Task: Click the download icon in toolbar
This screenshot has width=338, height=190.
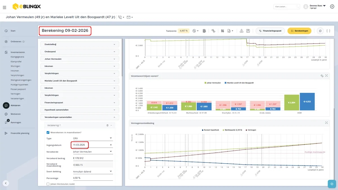Action: coord(242,31)
